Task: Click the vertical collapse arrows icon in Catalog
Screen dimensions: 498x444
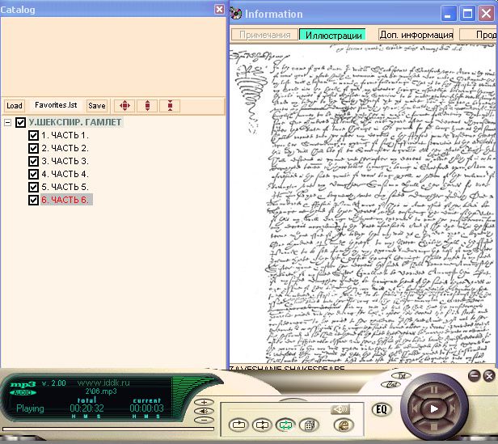Action: (x=170, y=105)
